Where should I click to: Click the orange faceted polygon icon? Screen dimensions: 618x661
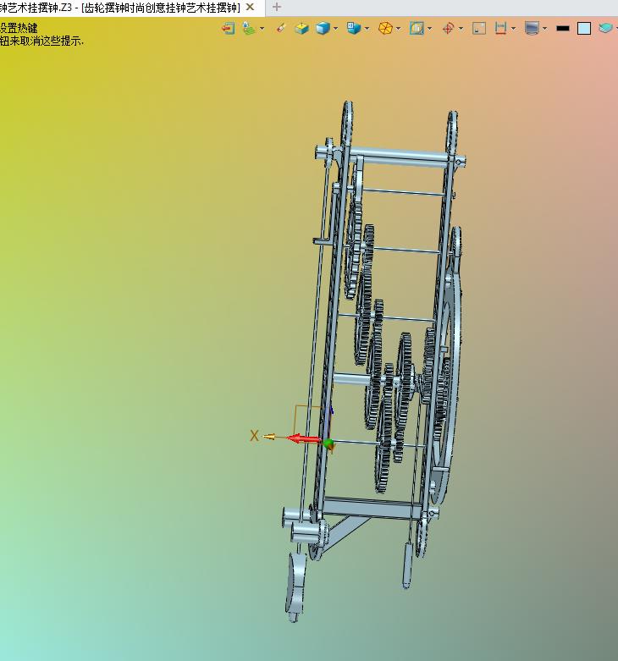385,28
